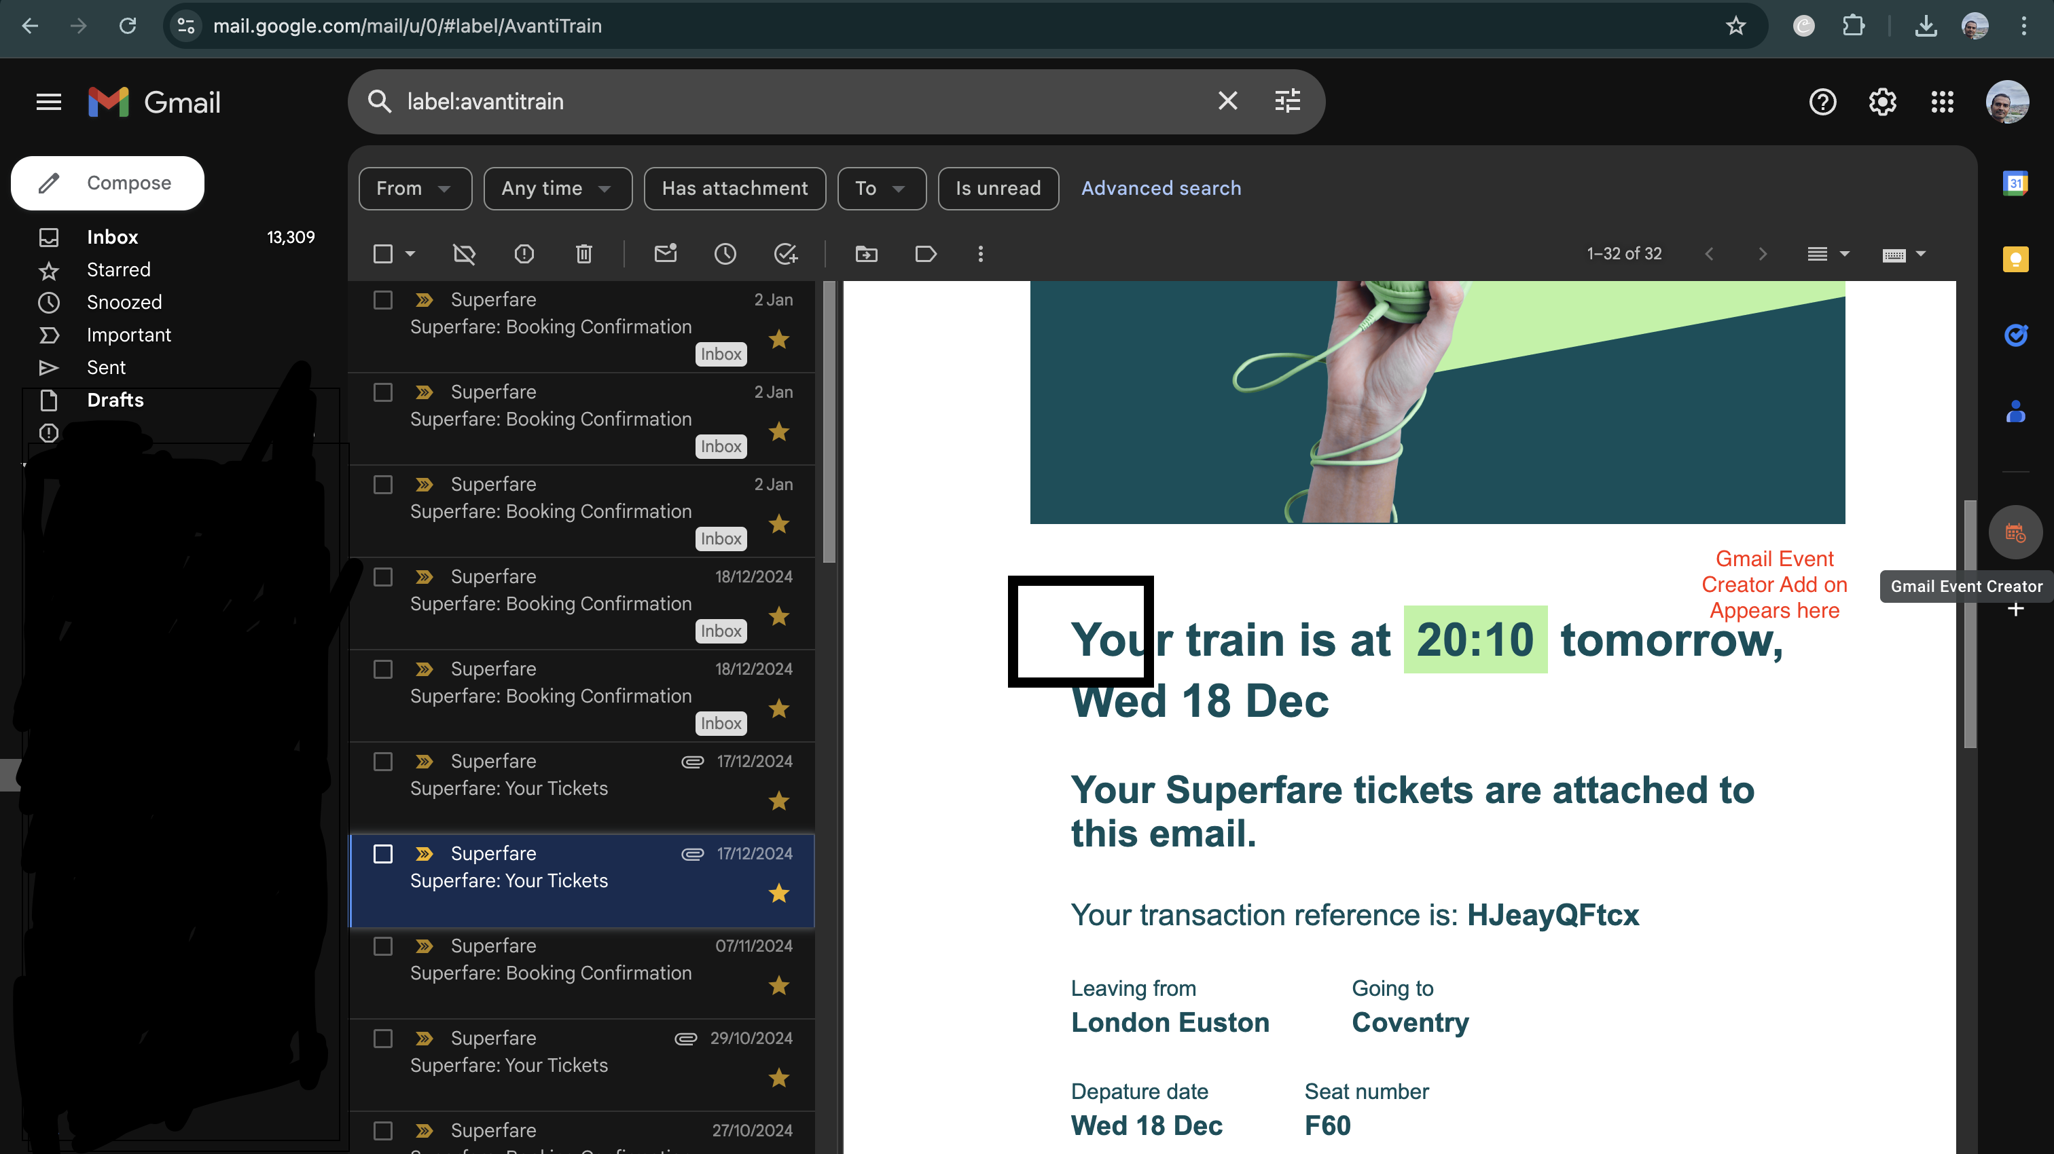Click the Compose button
The image size is (2054, 1154).
(x=107, y=183)
